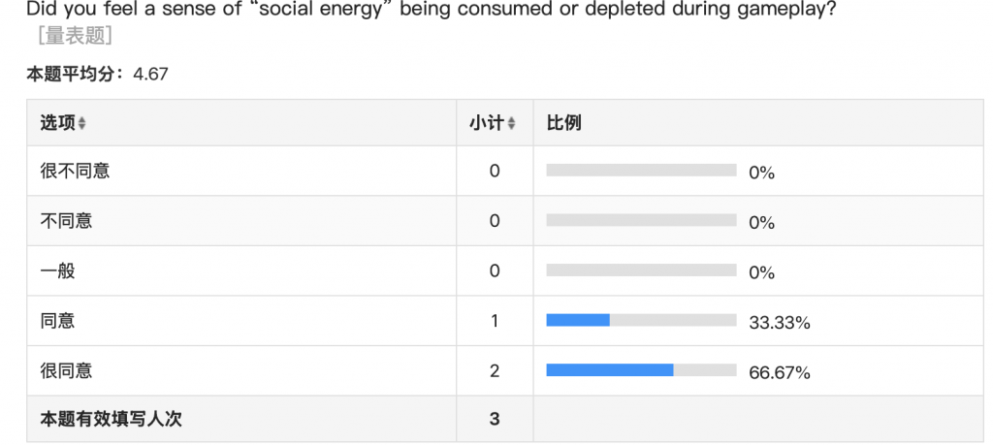Click the empty progress bar for 一般
Screen dimensions: 993x445
tap(641, 270)
